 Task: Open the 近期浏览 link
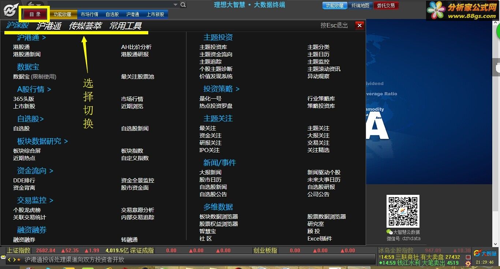tap(132, 106)
